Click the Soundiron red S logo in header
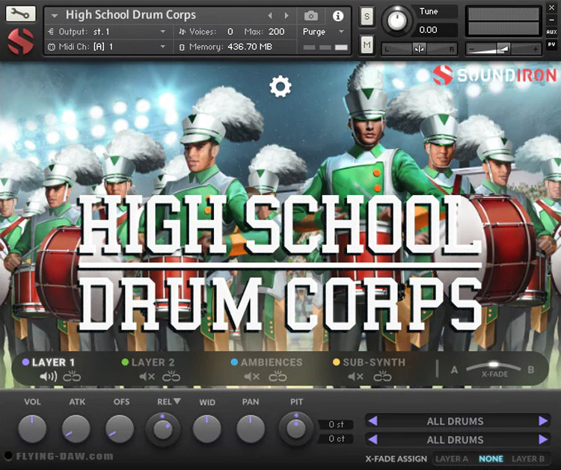This screenshot has height=470, width=561. click(x=21, y=41)
